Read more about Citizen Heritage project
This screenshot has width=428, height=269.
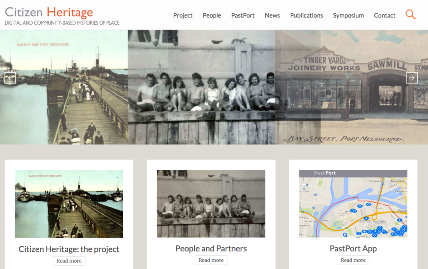click(x=69, y=261)
